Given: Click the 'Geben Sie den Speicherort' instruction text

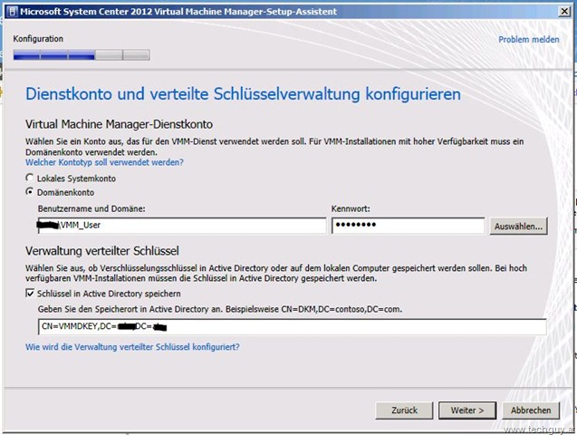Looking at the screenshot, I should coord(220,309).
